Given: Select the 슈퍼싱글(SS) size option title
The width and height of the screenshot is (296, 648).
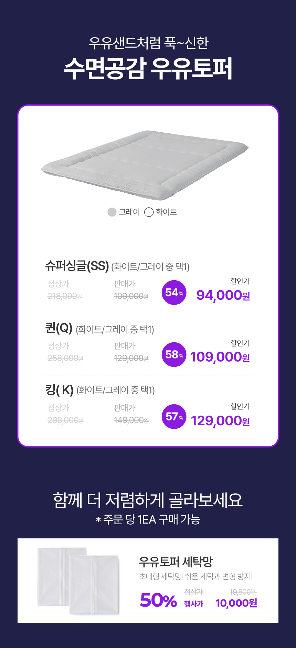Looking at the screenshot, I should [77, 266].
